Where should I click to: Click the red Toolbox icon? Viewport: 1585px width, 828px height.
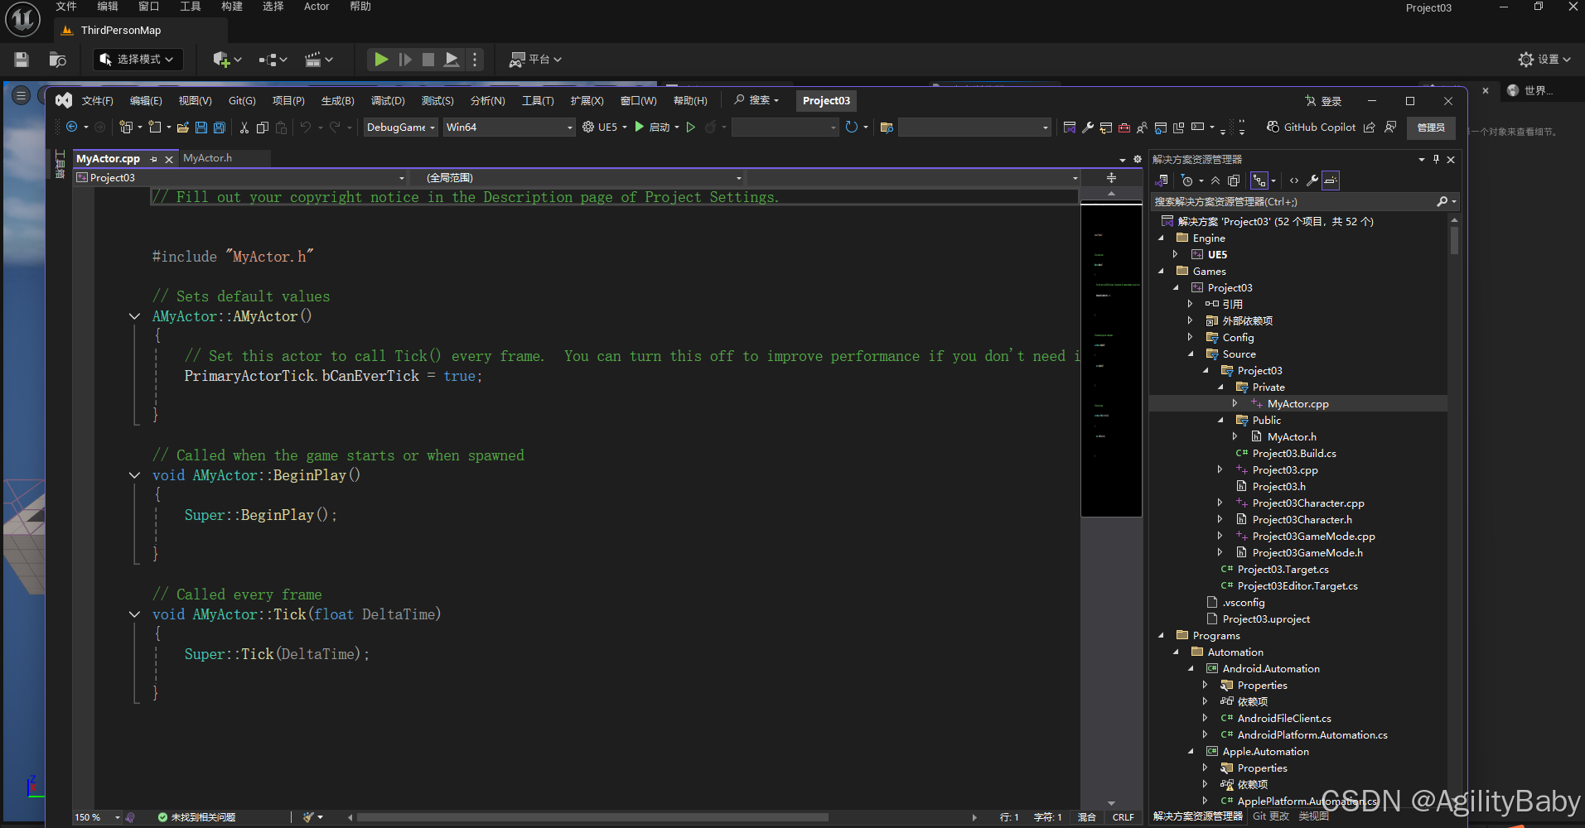click(1124, 128)
